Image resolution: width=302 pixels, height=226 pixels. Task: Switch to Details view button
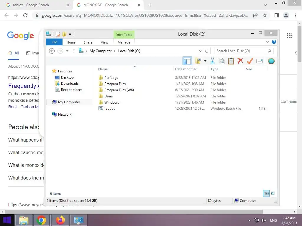(x=266, y=193)
